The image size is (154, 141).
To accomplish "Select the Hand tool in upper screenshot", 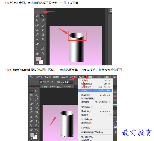I will 37,54.
